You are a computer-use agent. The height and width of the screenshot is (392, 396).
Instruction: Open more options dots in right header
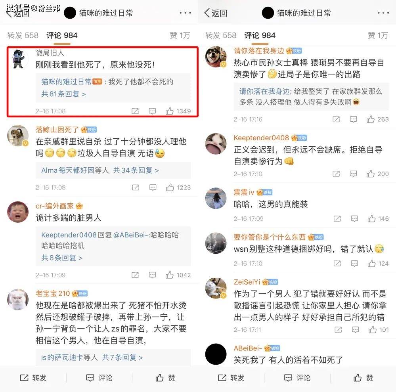[x=383, y=13]
